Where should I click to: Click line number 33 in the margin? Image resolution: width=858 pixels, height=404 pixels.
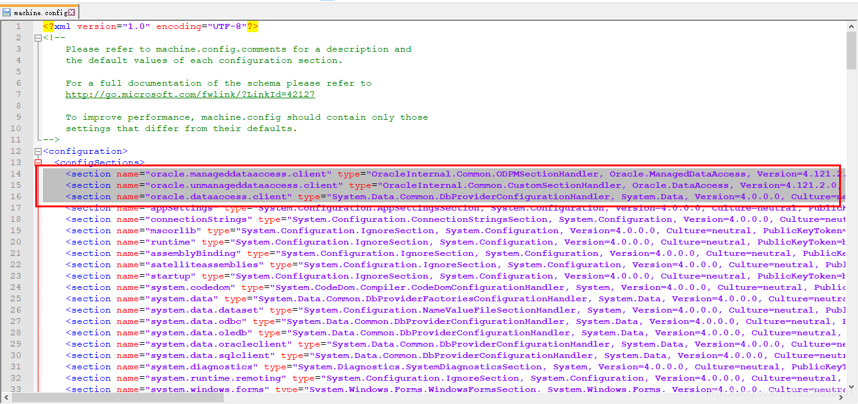16,390
